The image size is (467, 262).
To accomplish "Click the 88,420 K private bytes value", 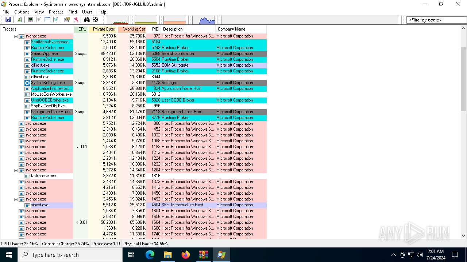I will pos(108,53).
